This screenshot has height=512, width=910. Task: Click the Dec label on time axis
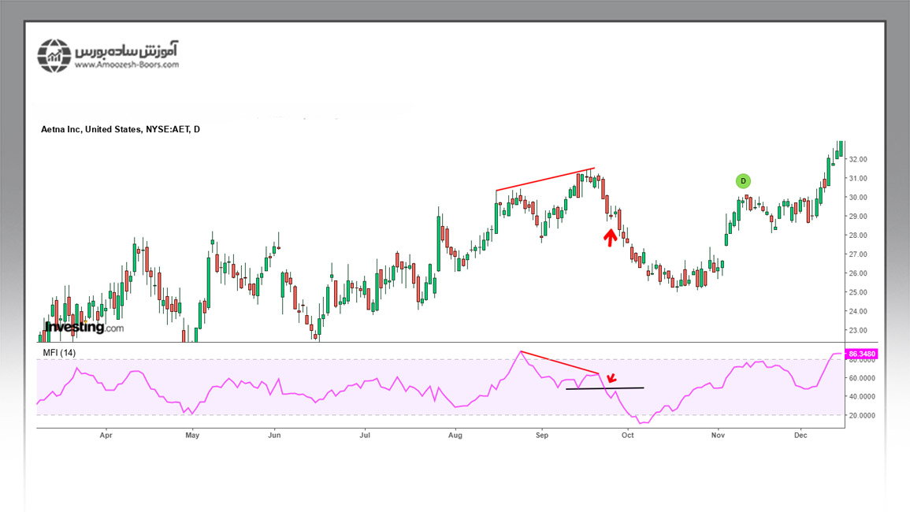pos(800,434)
